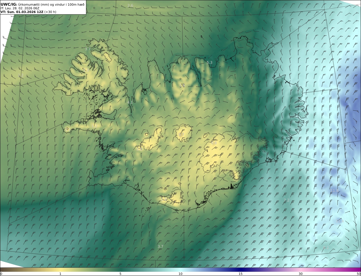This screenshot has height=276, width=361.
Task: Click the '15' tick label on the colorbar
Action: coord(241,274)
